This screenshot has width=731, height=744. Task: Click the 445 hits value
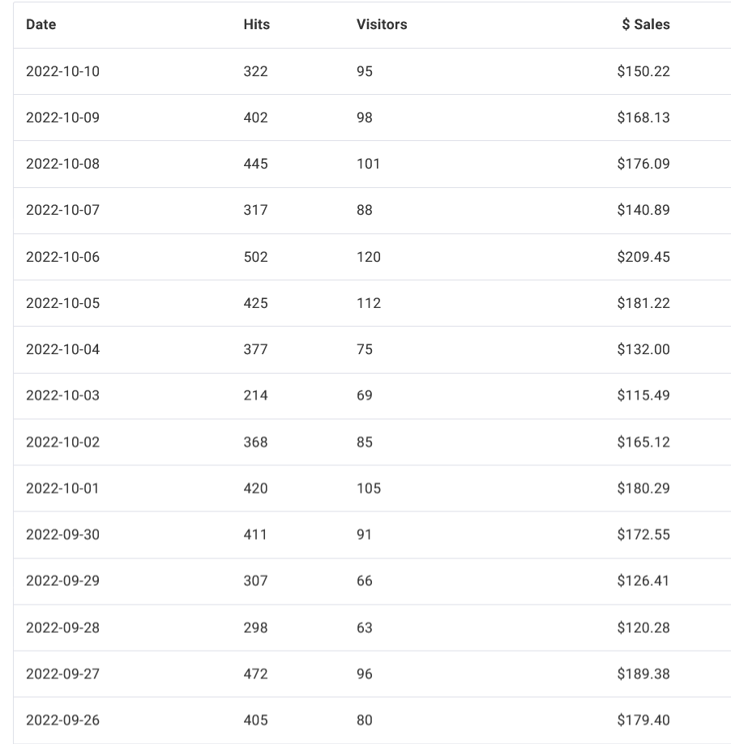(x=255, y=165)
